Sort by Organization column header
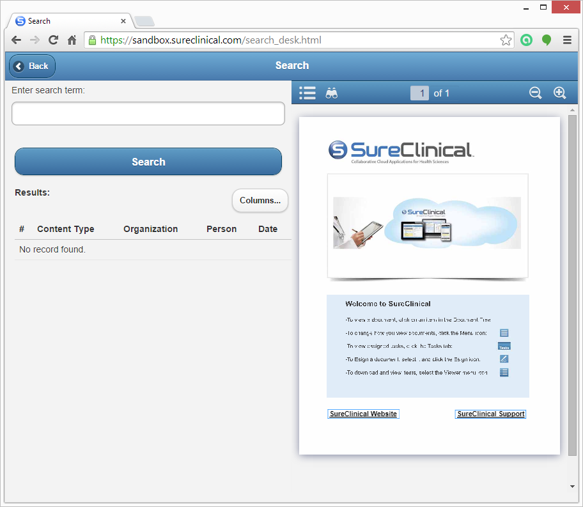 click(x=151, y=229)
